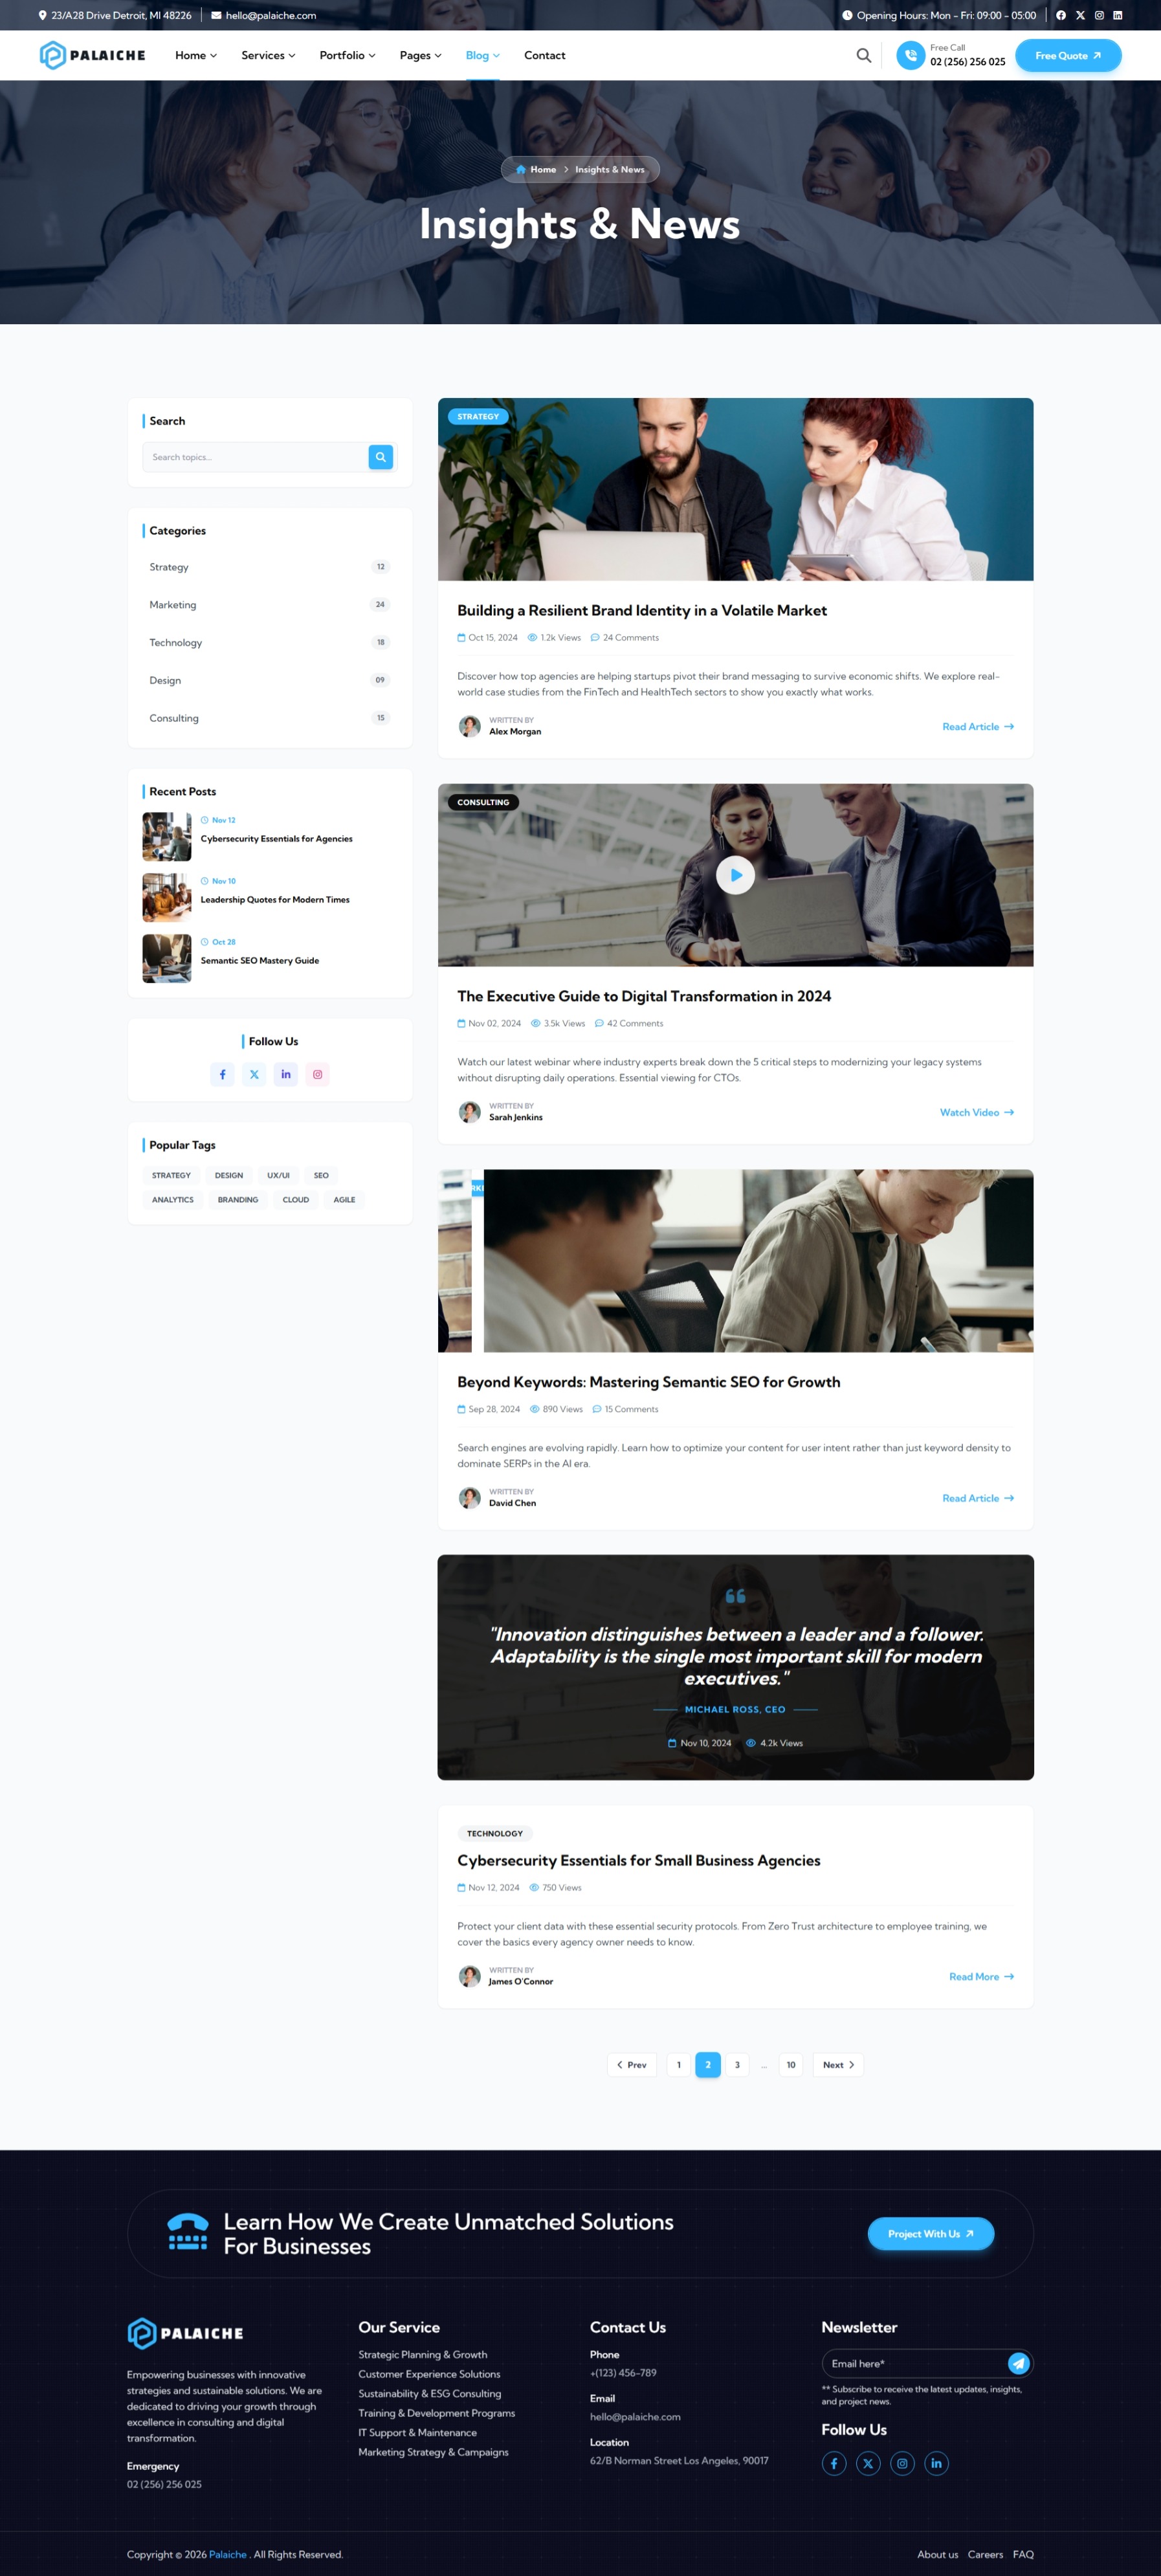Play the Executive Guide video
1161x2576 pixels.
(x=735, y=875)
